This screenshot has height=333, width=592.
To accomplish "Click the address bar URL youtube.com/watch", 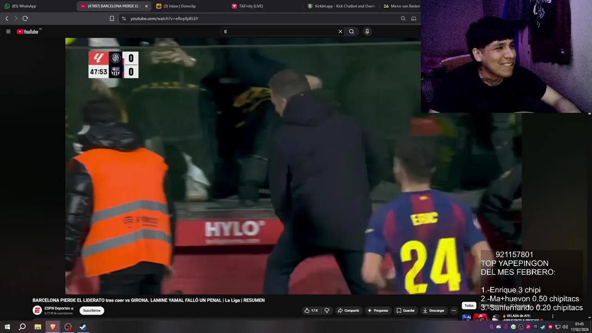I will pos(164,18).
